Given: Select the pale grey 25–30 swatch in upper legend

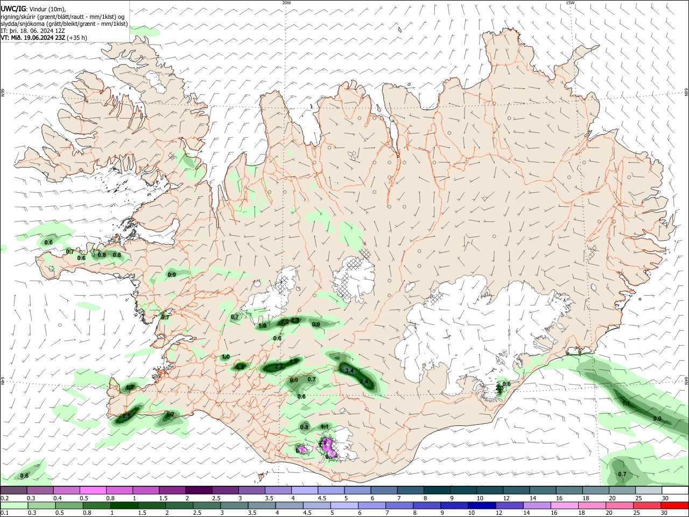Looking at the screenshot, I should [649, 490].
